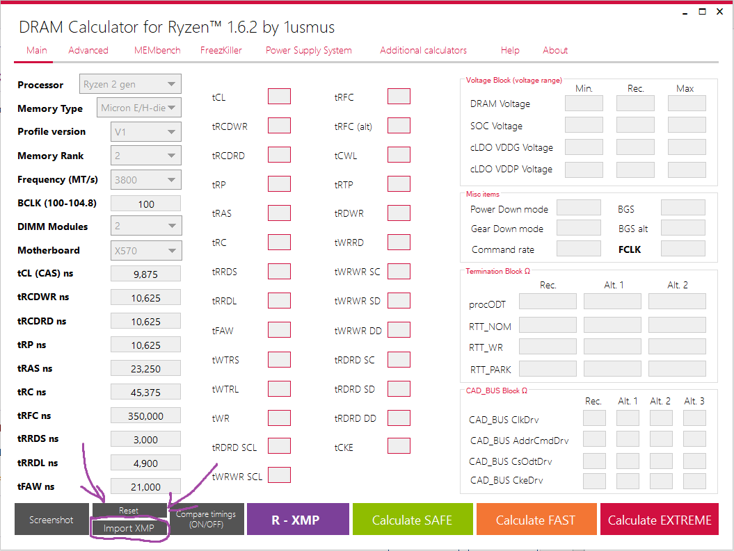Click the tRCDWR timing result box
This screenshot has height=551, width=734.
click(x=280, y=125)
